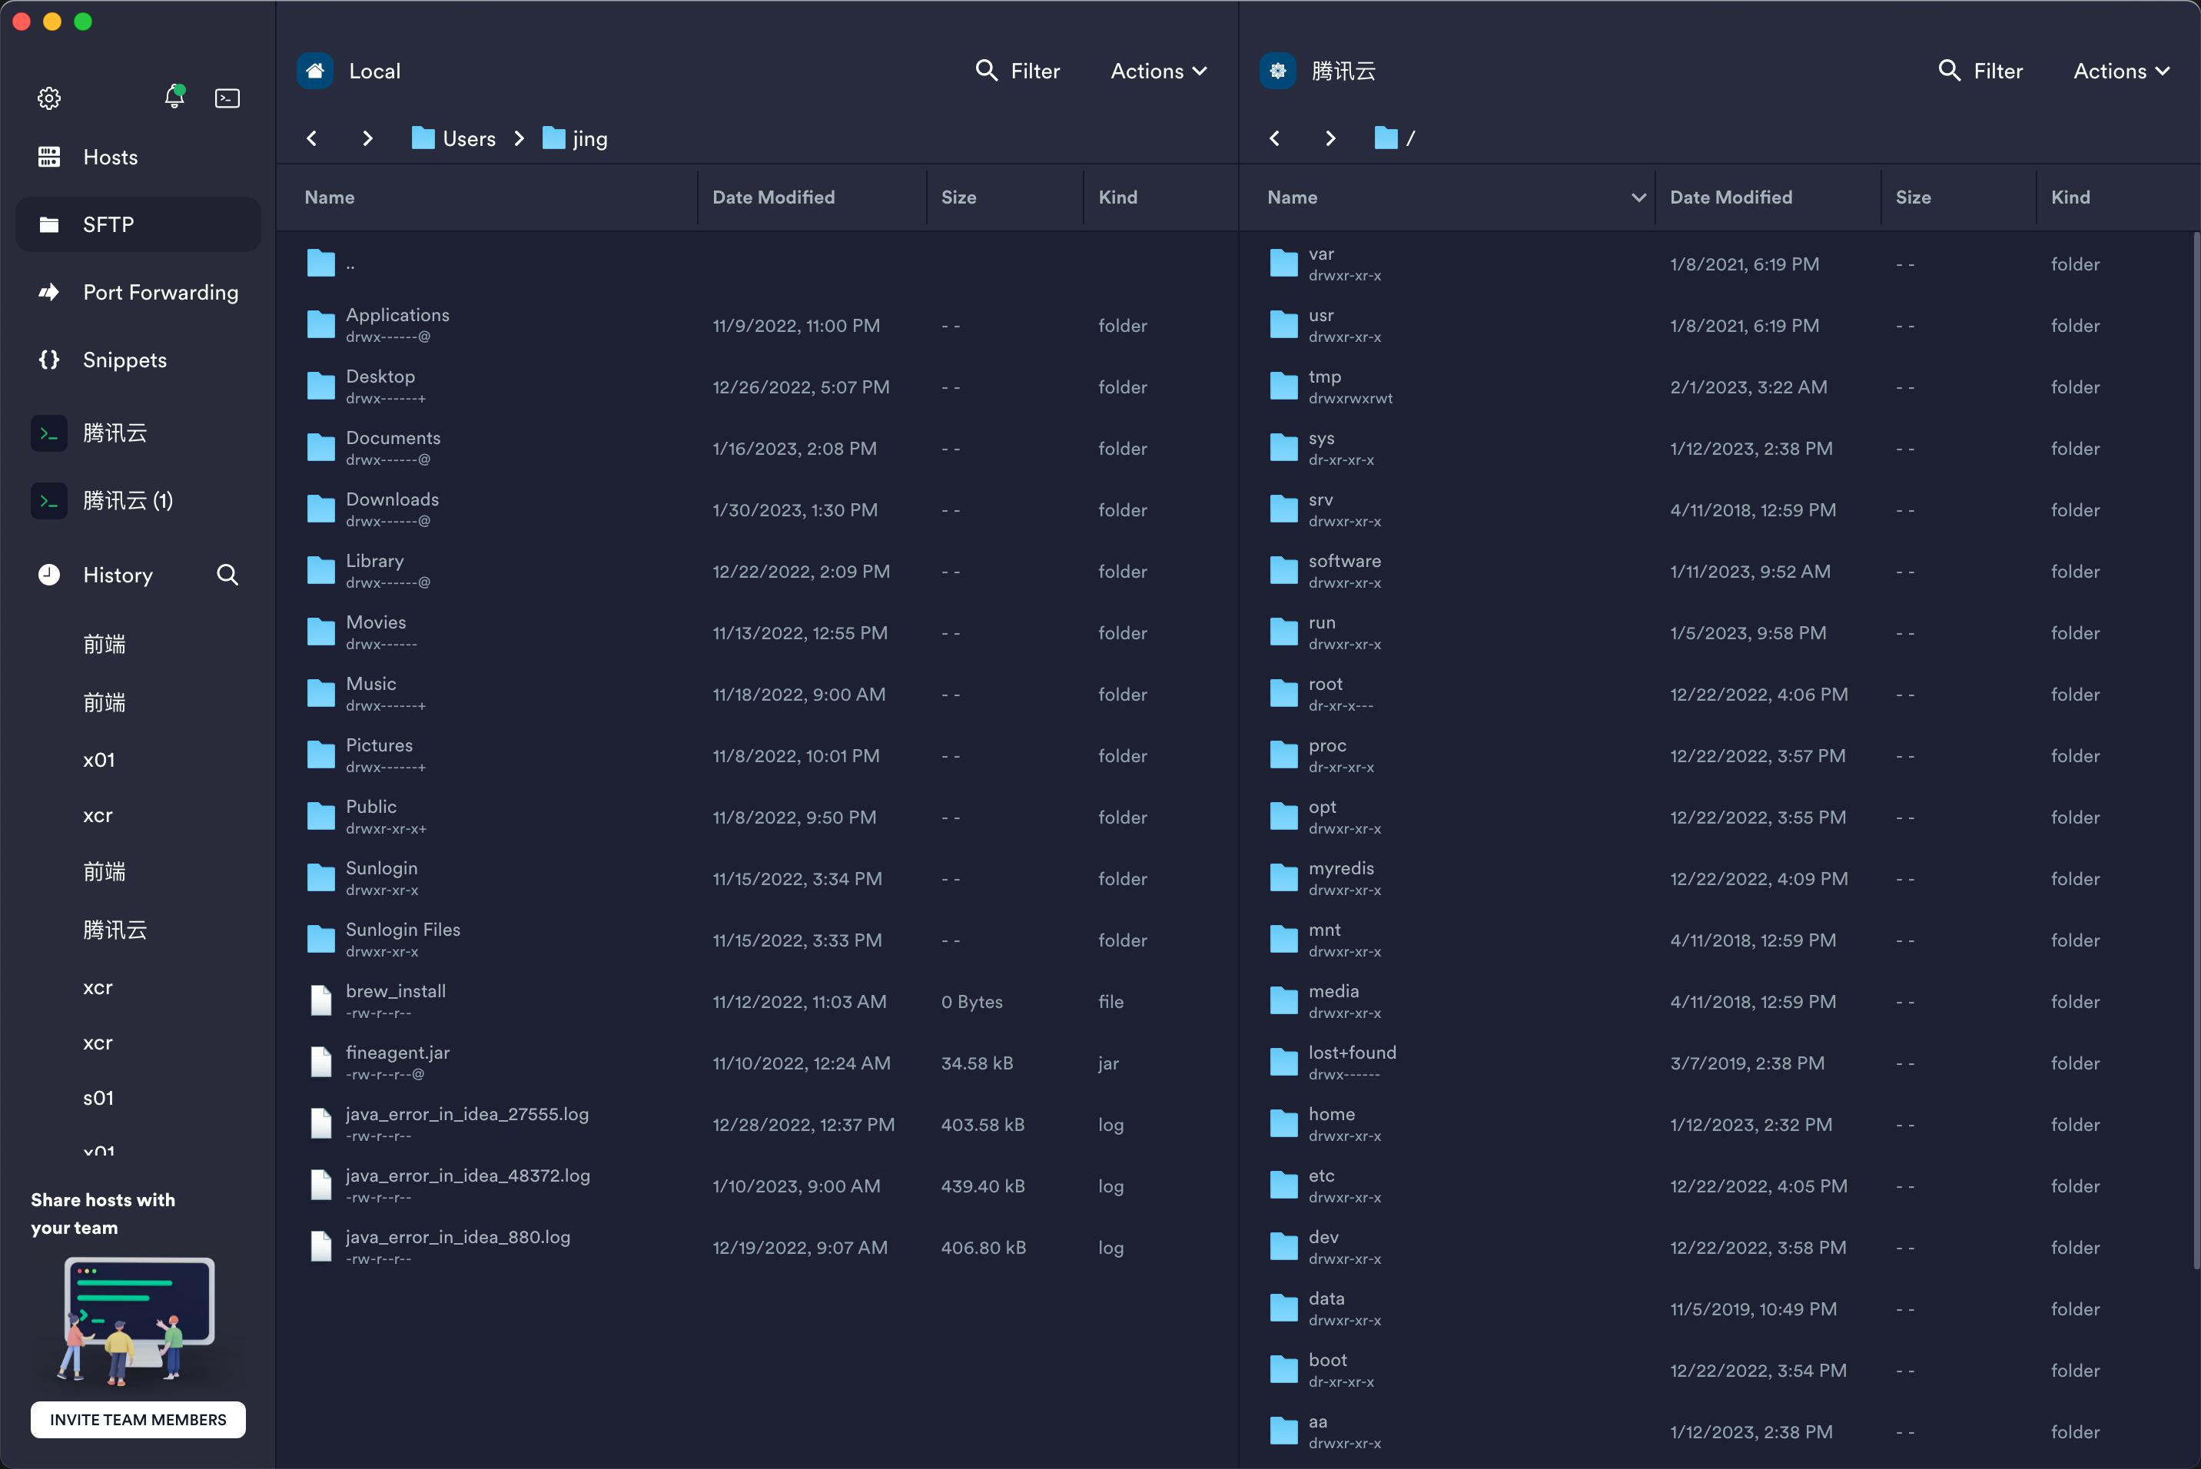
Task: Expand the Local Actions dropdown
Action: point(1158,70)
